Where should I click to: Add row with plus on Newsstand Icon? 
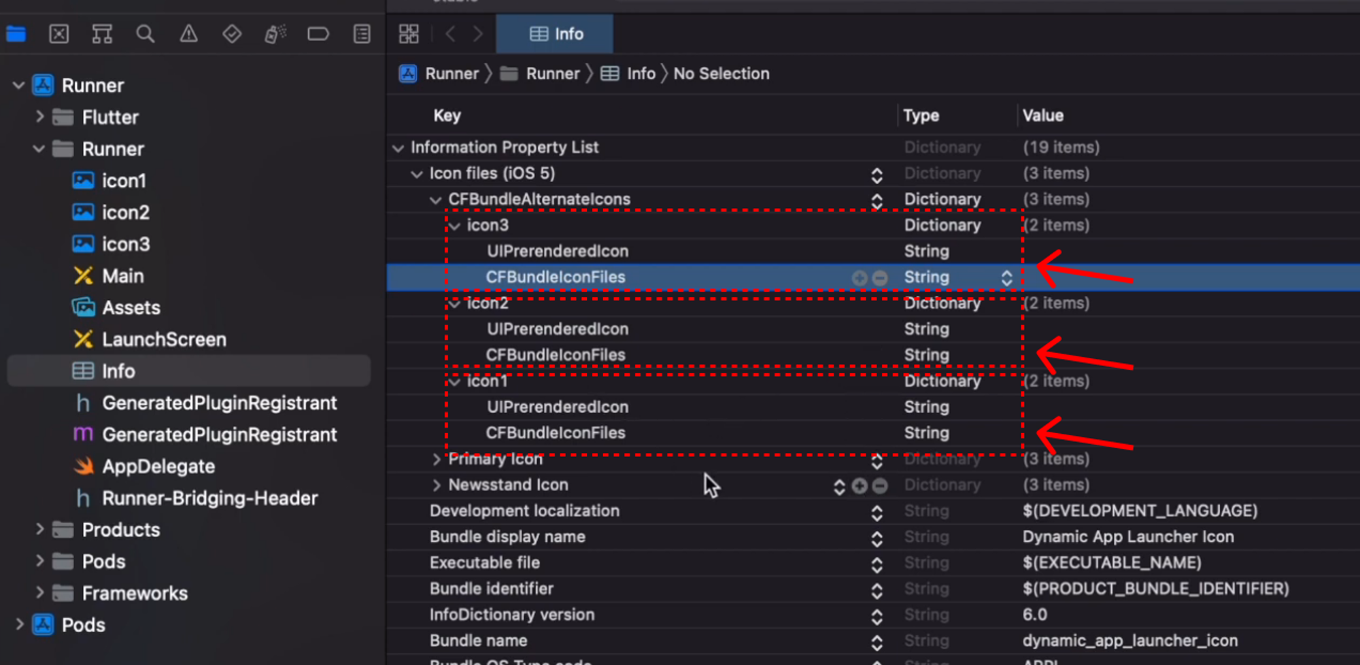[x=860, y=485]
